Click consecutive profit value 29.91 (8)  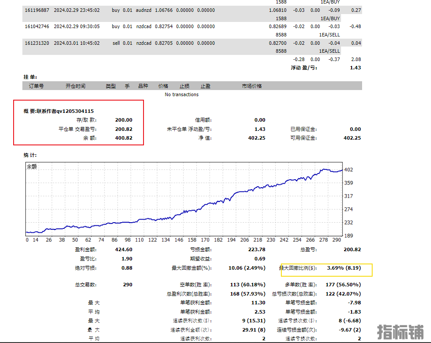(x=254, y=330)
